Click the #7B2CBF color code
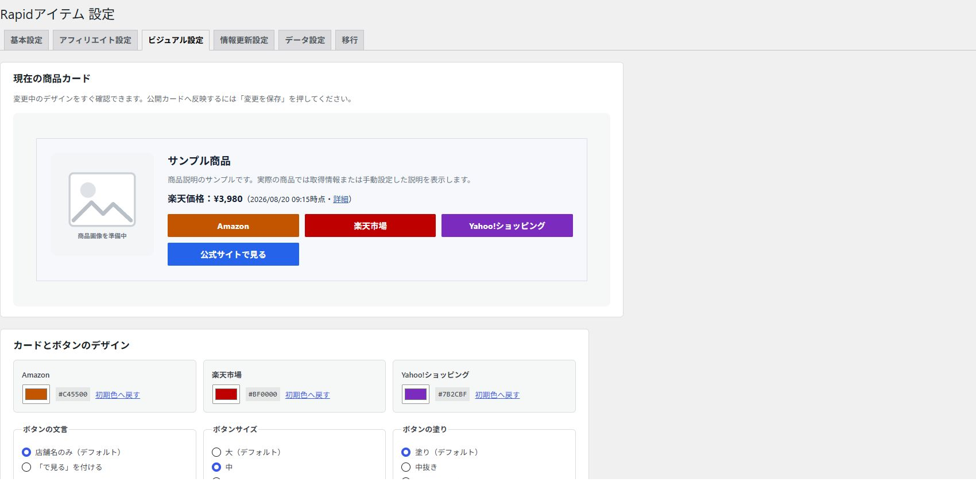The height and width of the screenshot is (482, 976). click(x=452, y=394)
